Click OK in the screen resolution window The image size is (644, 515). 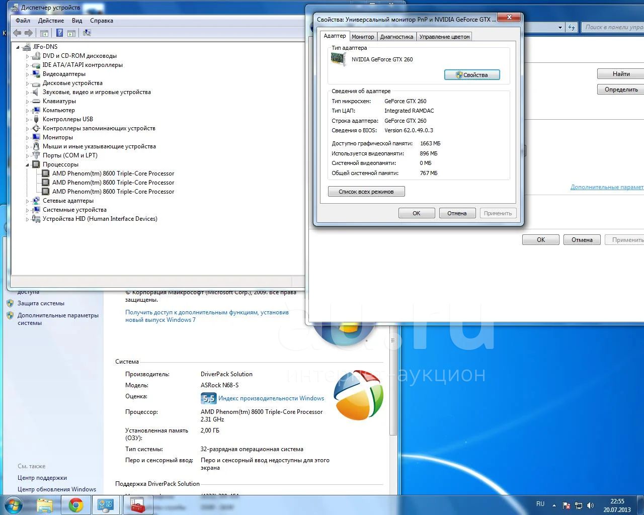(x=541, y=240)
